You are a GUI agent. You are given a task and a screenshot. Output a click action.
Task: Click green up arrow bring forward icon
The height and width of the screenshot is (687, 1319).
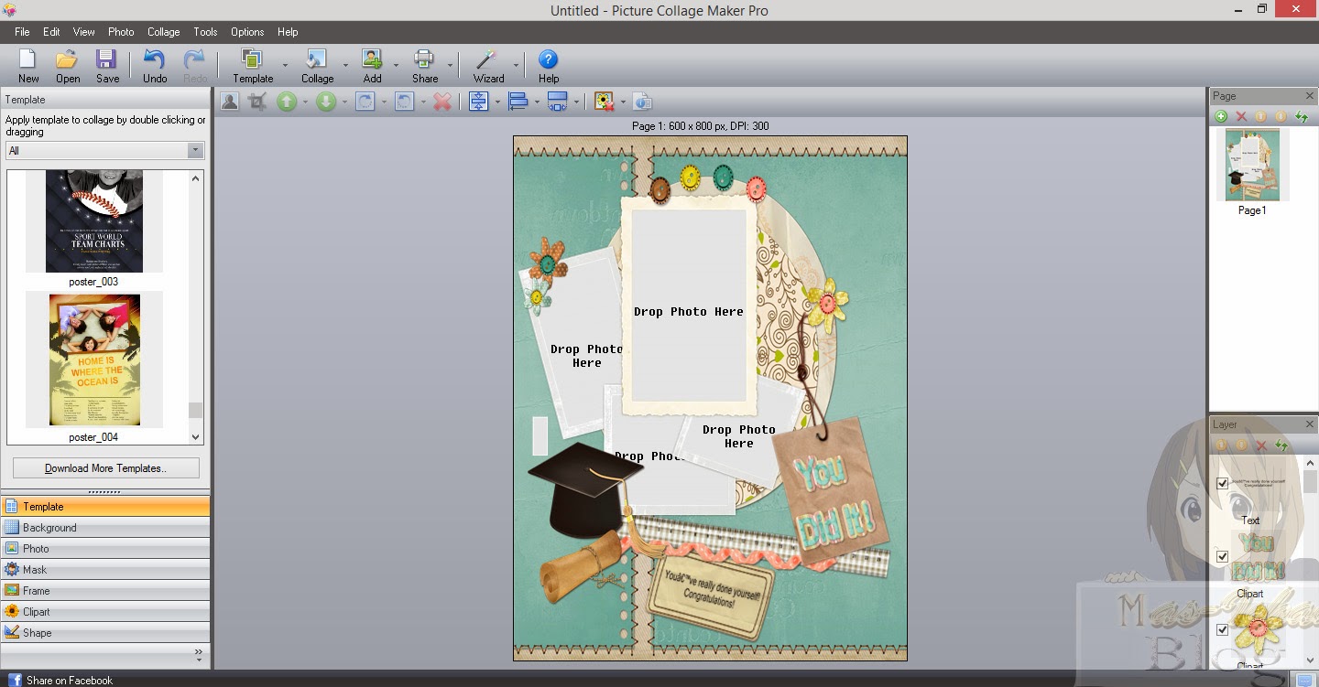point(287,102)
